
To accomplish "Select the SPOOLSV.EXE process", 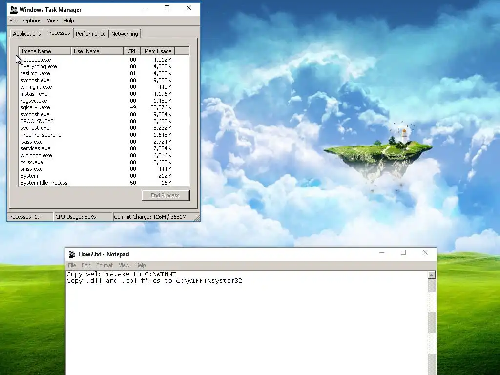I will [x=104, y=121].
